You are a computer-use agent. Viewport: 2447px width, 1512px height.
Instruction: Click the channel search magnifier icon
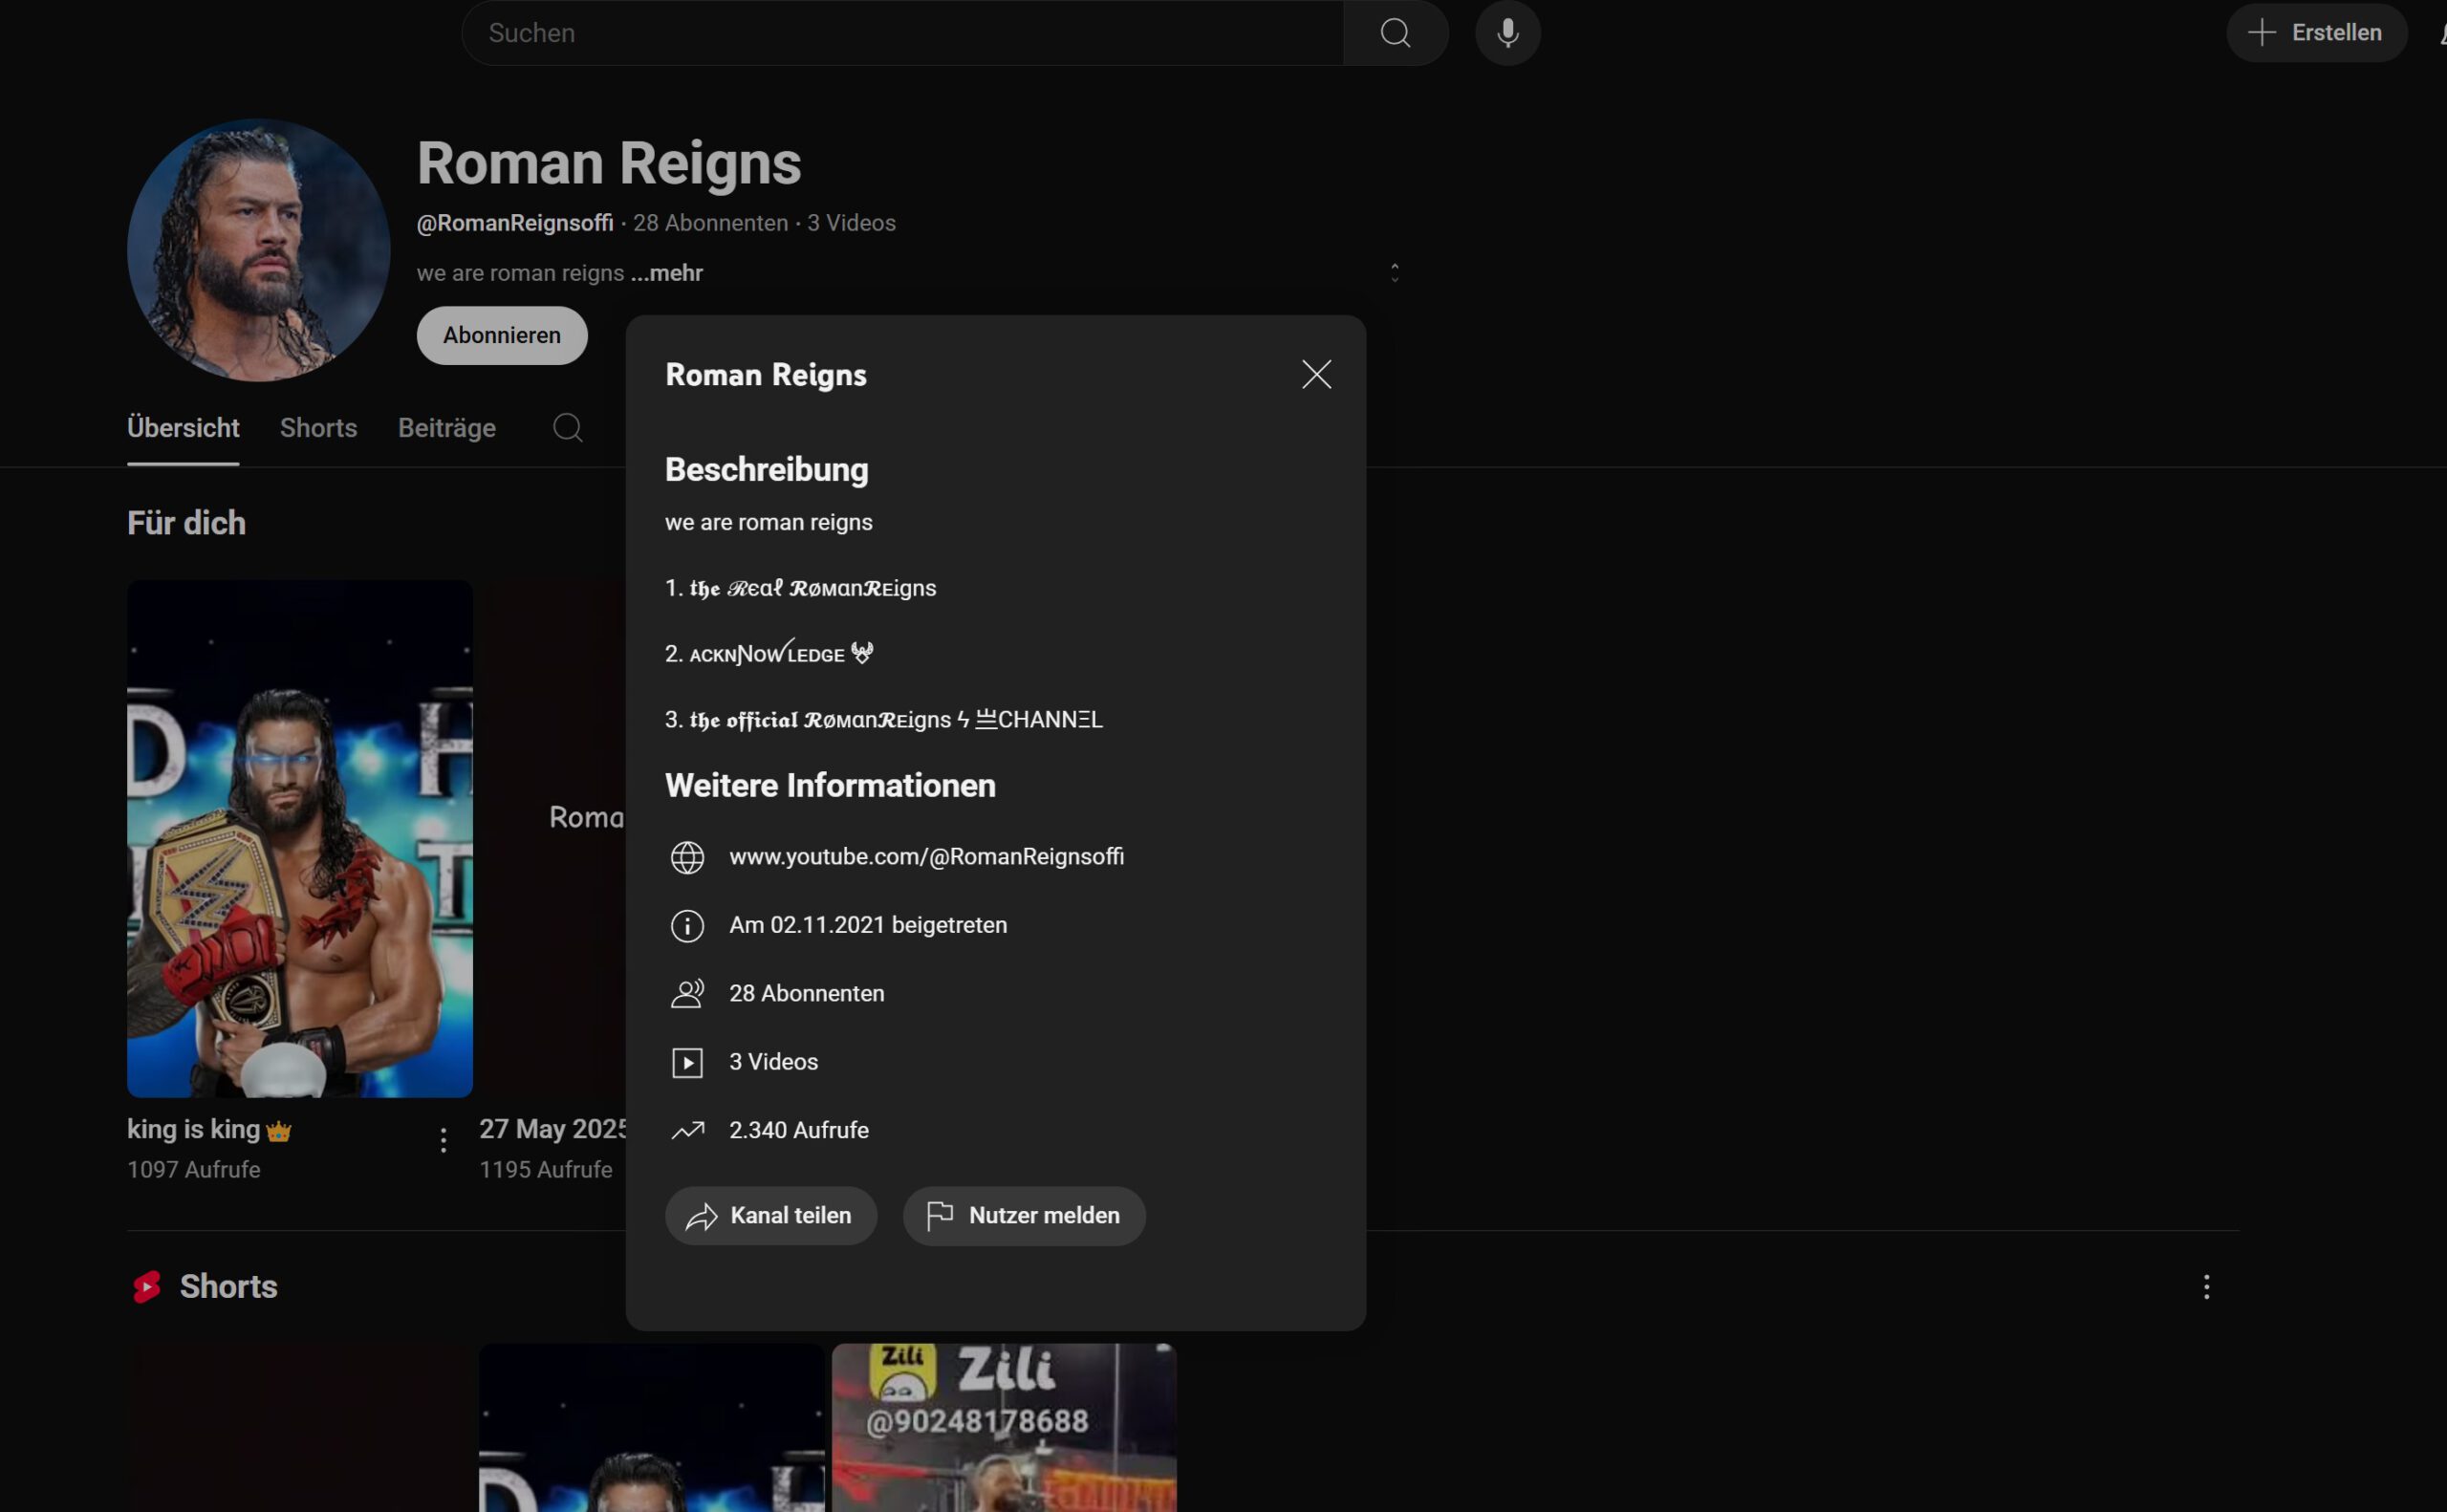[x=568, y=428]
